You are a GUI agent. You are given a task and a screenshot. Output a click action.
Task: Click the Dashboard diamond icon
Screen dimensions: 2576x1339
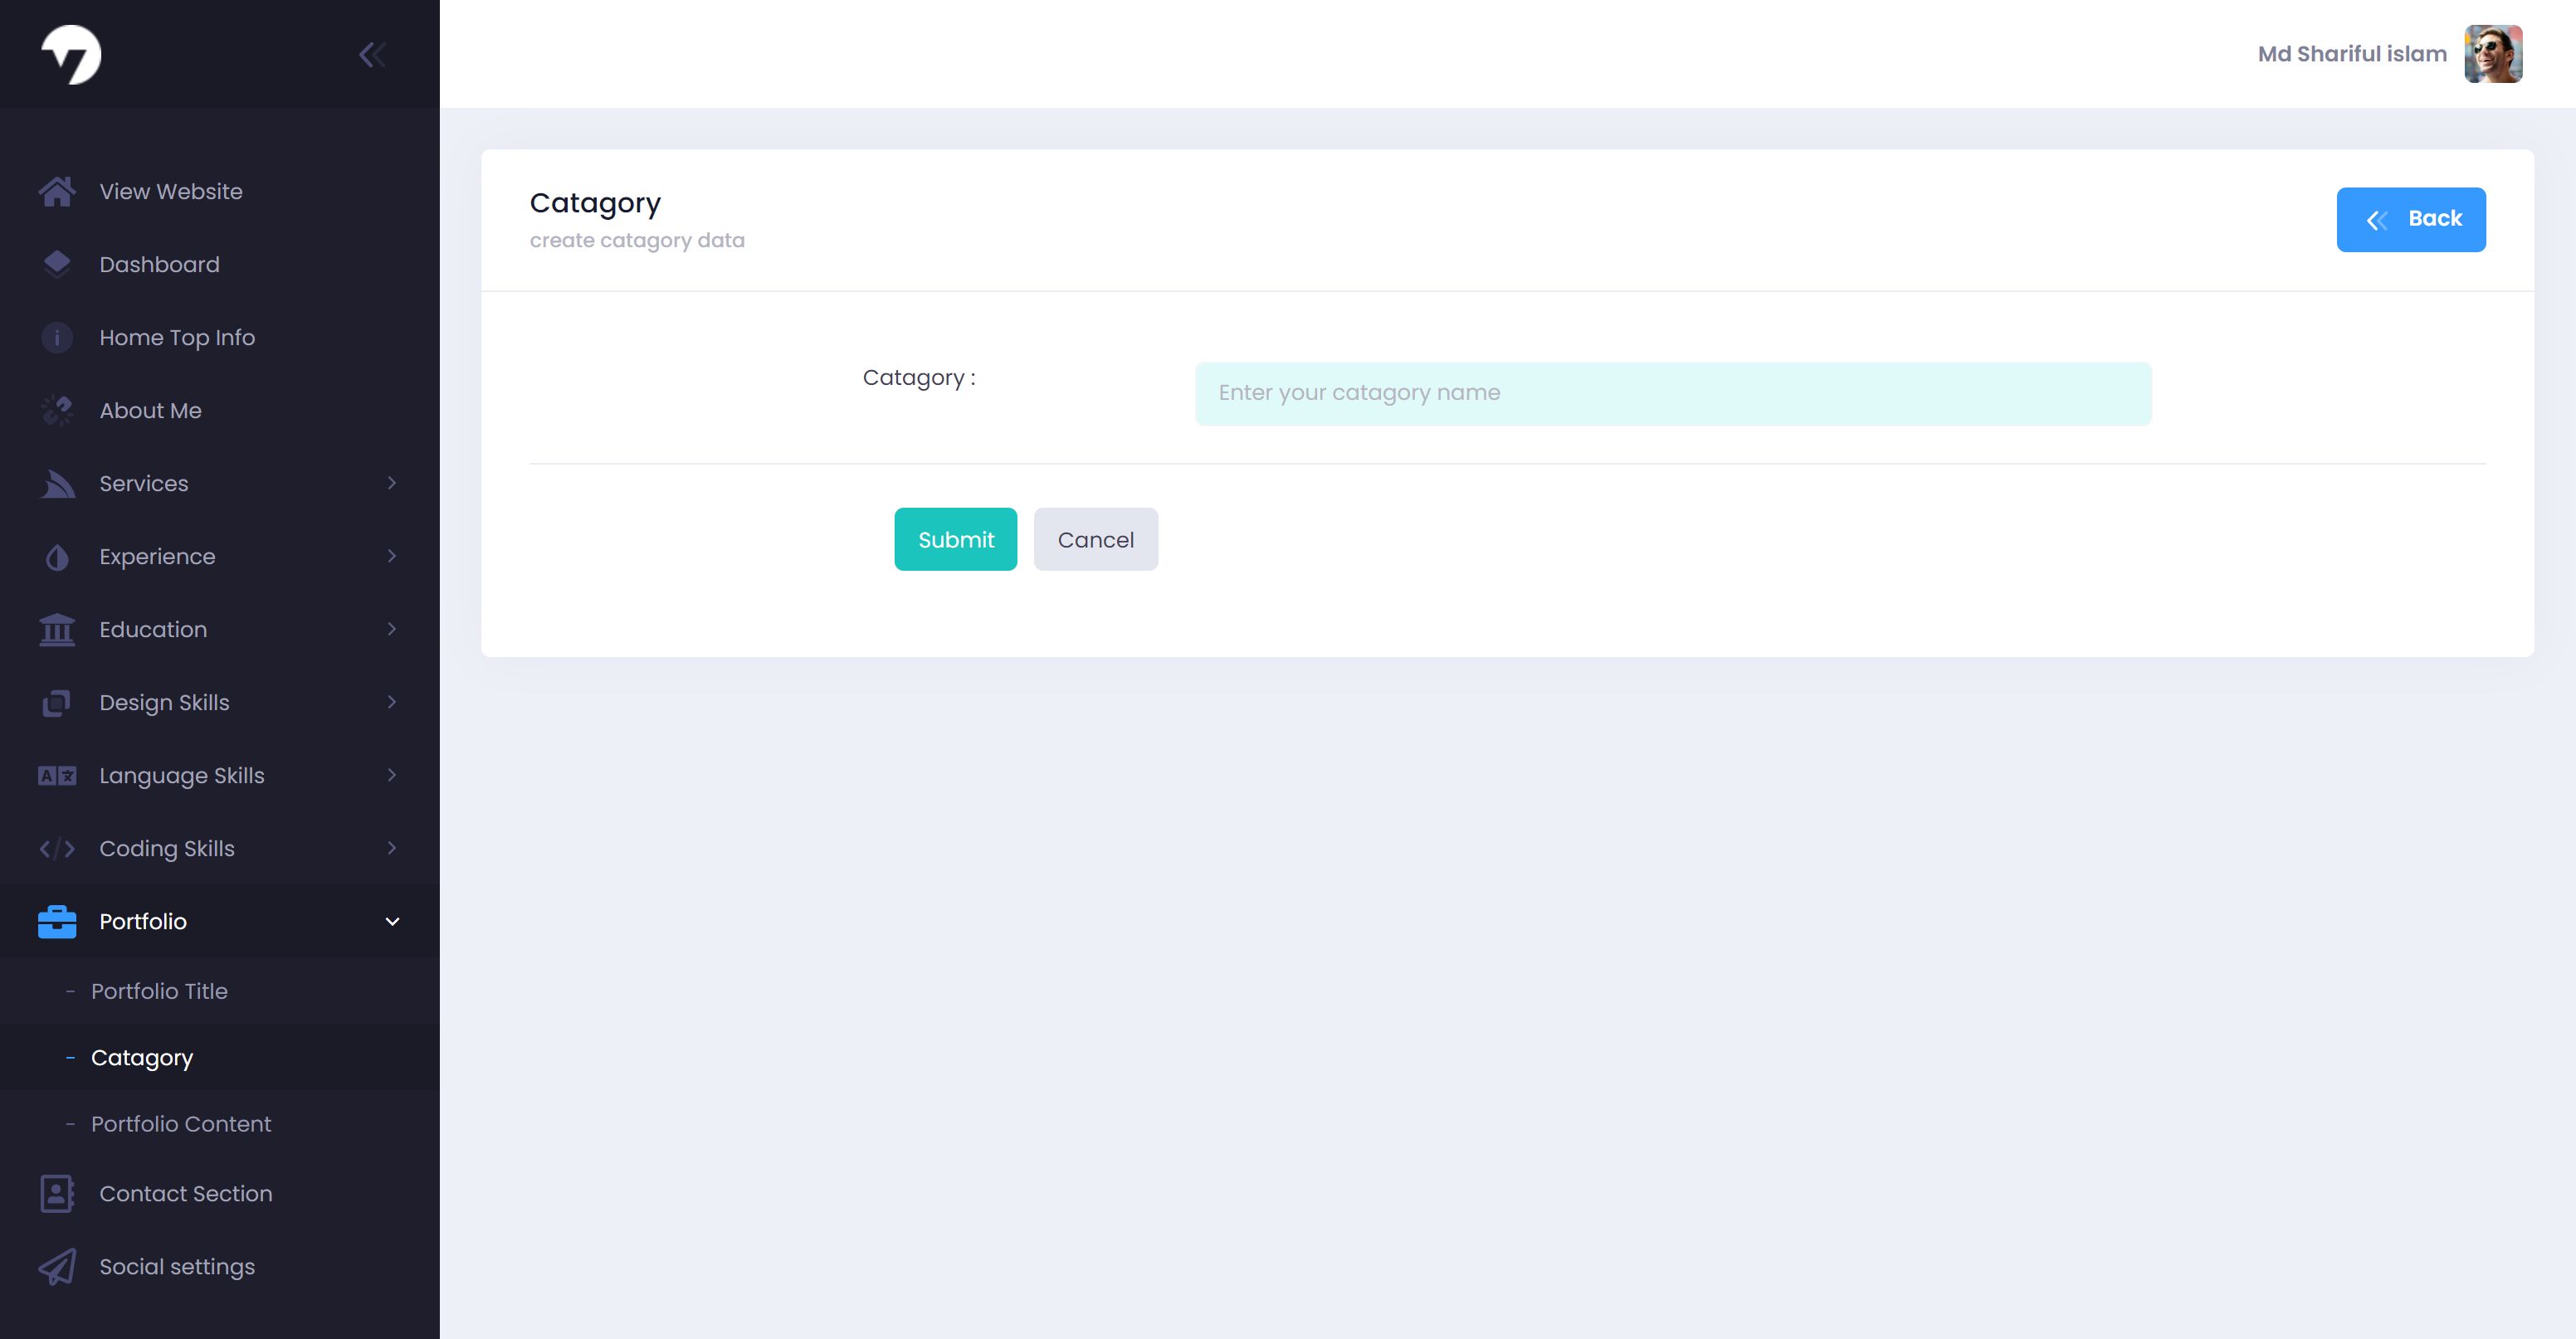pyautogui.click(x=57, y=264)
